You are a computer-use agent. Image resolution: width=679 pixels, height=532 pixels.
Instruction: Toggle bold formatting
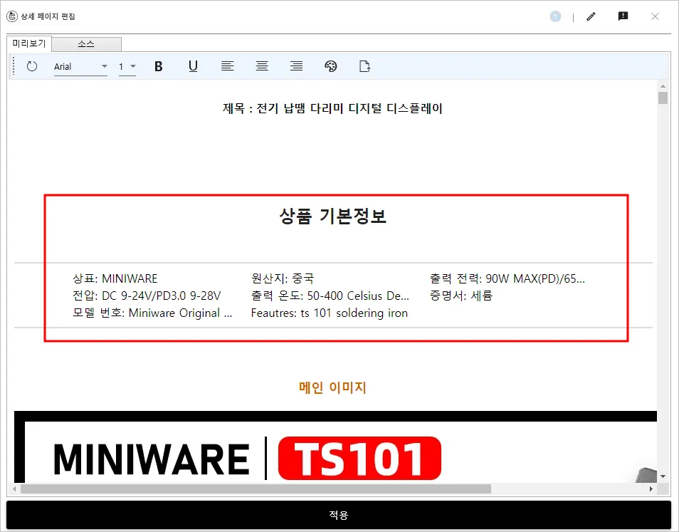[x=159, y=66]
